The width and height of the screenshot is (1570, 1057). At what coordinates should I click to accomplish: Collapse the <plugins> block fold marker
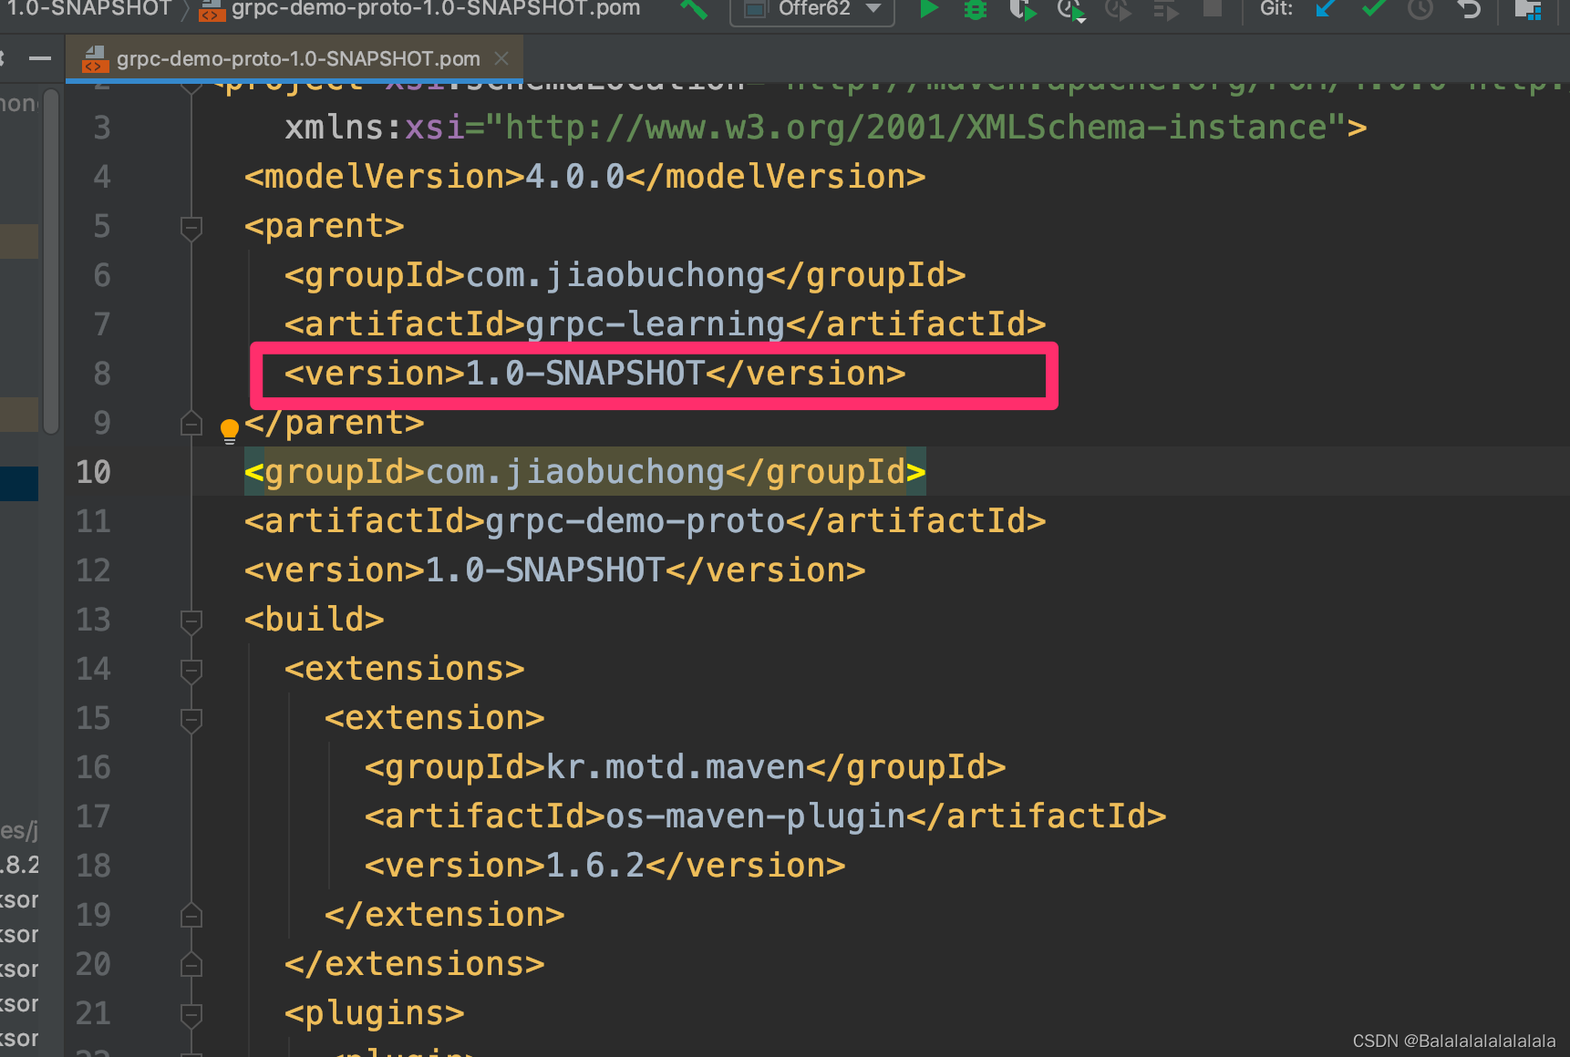tap(191, 1014)
